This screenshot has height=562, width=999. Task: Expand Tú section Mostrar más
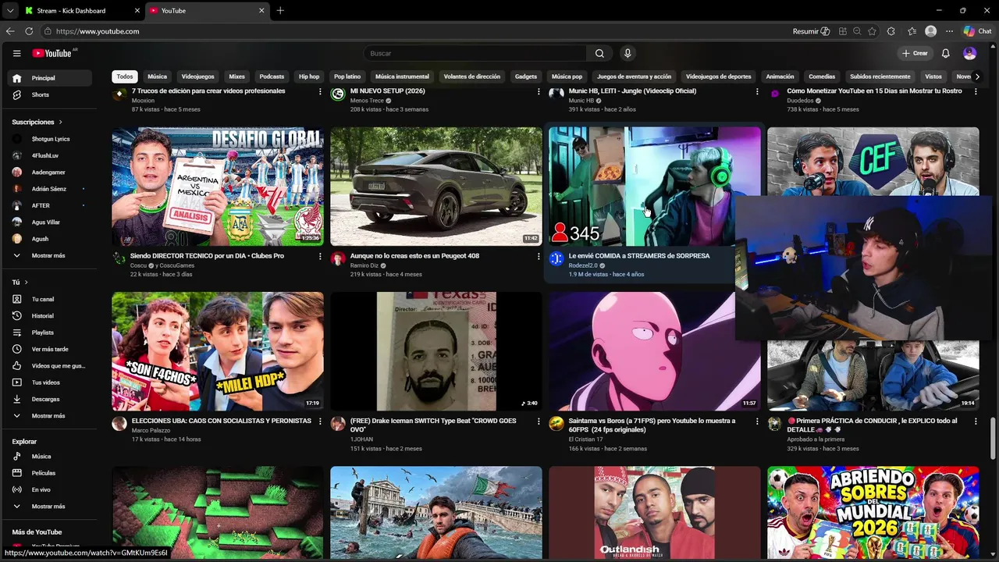[48, 416]
